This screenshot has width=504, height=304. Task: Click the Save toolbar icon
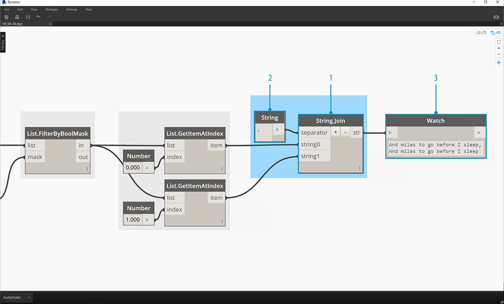(28, 17)
